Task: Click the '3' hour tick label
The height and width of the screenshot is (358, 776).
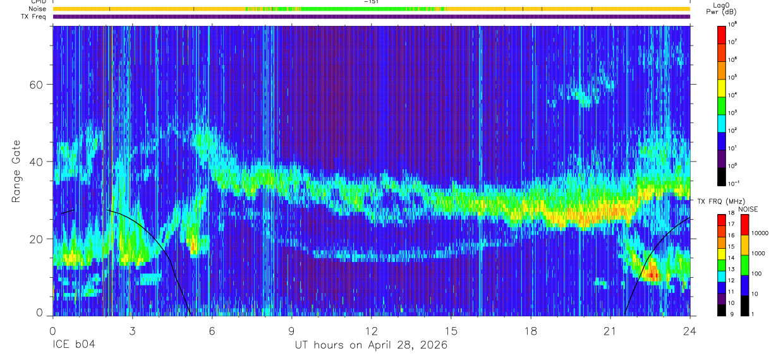Action: [x=132, y=330]
